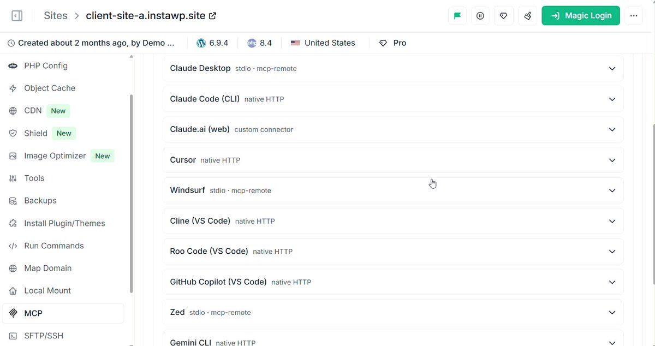Image resolution: width=655 pixels, height=346 pixels.
Task: Open SFTP/SSH in sidebar
Action: [x=44, y=336]
